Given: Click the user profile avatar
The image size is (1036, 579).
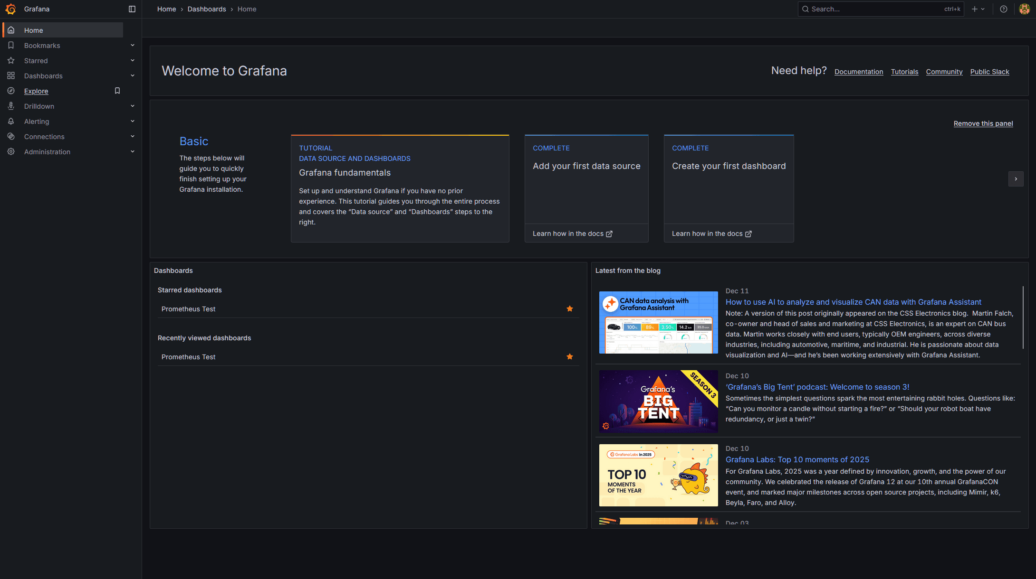Looking at the screenshot, I should coord(1025,9).
